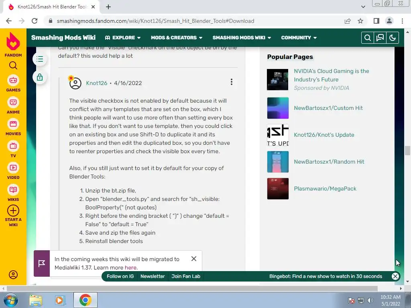Open the Windows Start menu

[10, 300]
